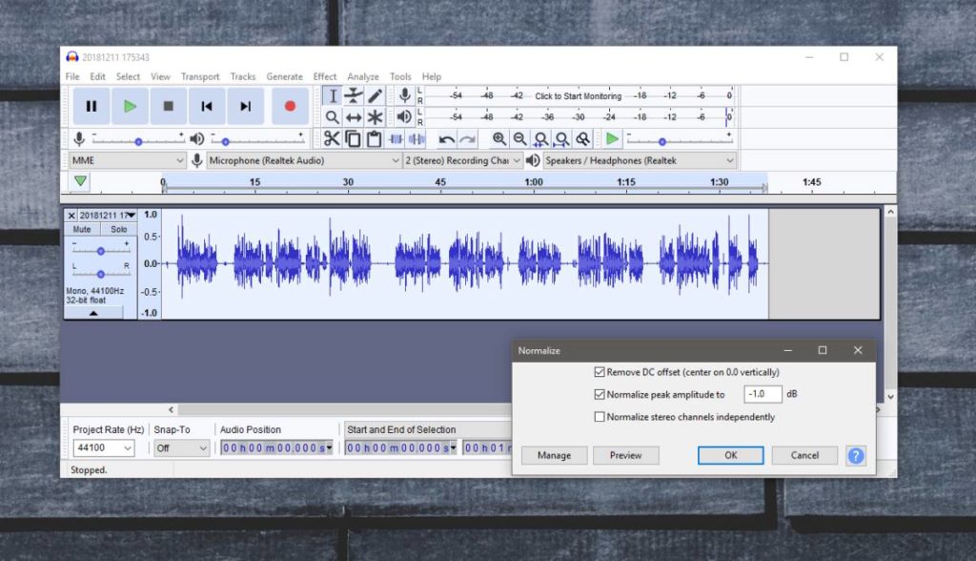Change the Snap-To setting from Off
The width and height of the screenshot is (976, 561).
pyautogui.click(x=181, y=447)
